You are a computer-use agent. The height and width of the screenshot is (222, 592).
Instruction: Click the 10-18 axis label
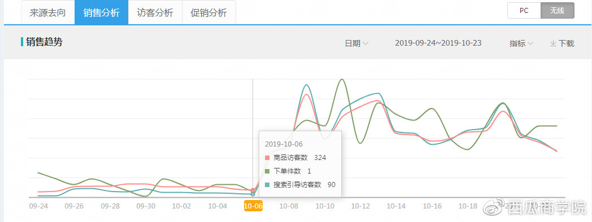click(468, 206)
